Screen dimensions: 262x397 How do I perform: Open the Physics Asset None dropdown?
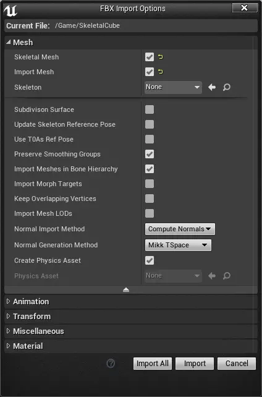(x=173, y=276)
